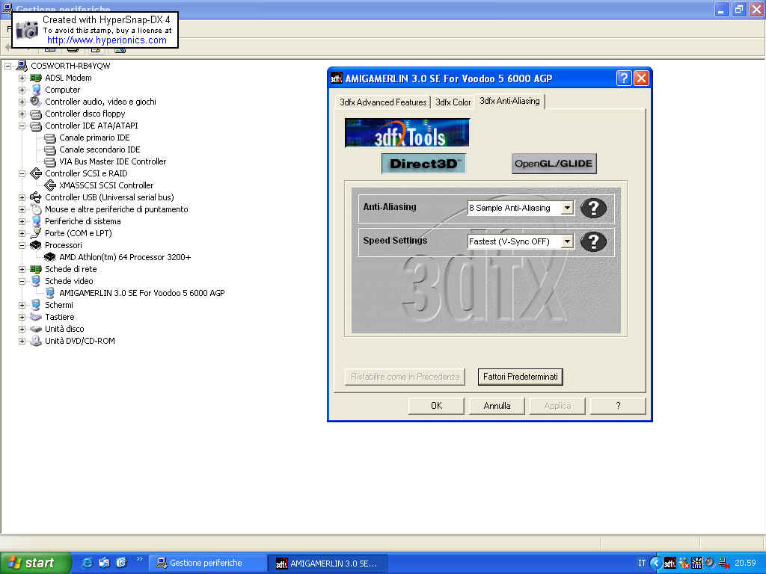The height and width of the screenshot is (574, 766).
Task: Select the Direct3D mode button
Action: click(x=423, y=164)
